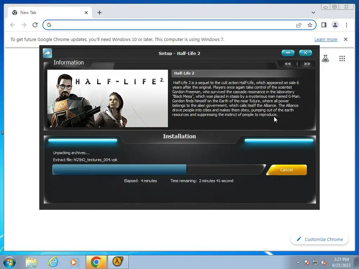Click the volume speaker icon in tray
The image size is (359, 269).
point(324,263)
